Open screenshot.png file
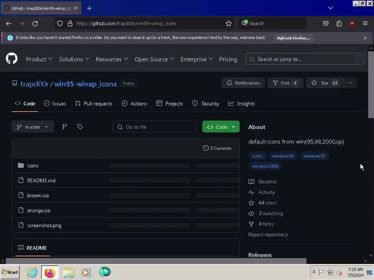This screenshot has width=374, height=280. (44, 225)
